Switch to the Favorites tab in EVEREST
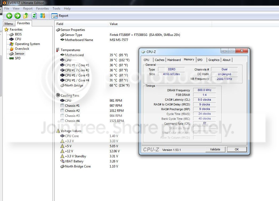The height and width of the screenshot is (201, 279). tap(23, 23)
